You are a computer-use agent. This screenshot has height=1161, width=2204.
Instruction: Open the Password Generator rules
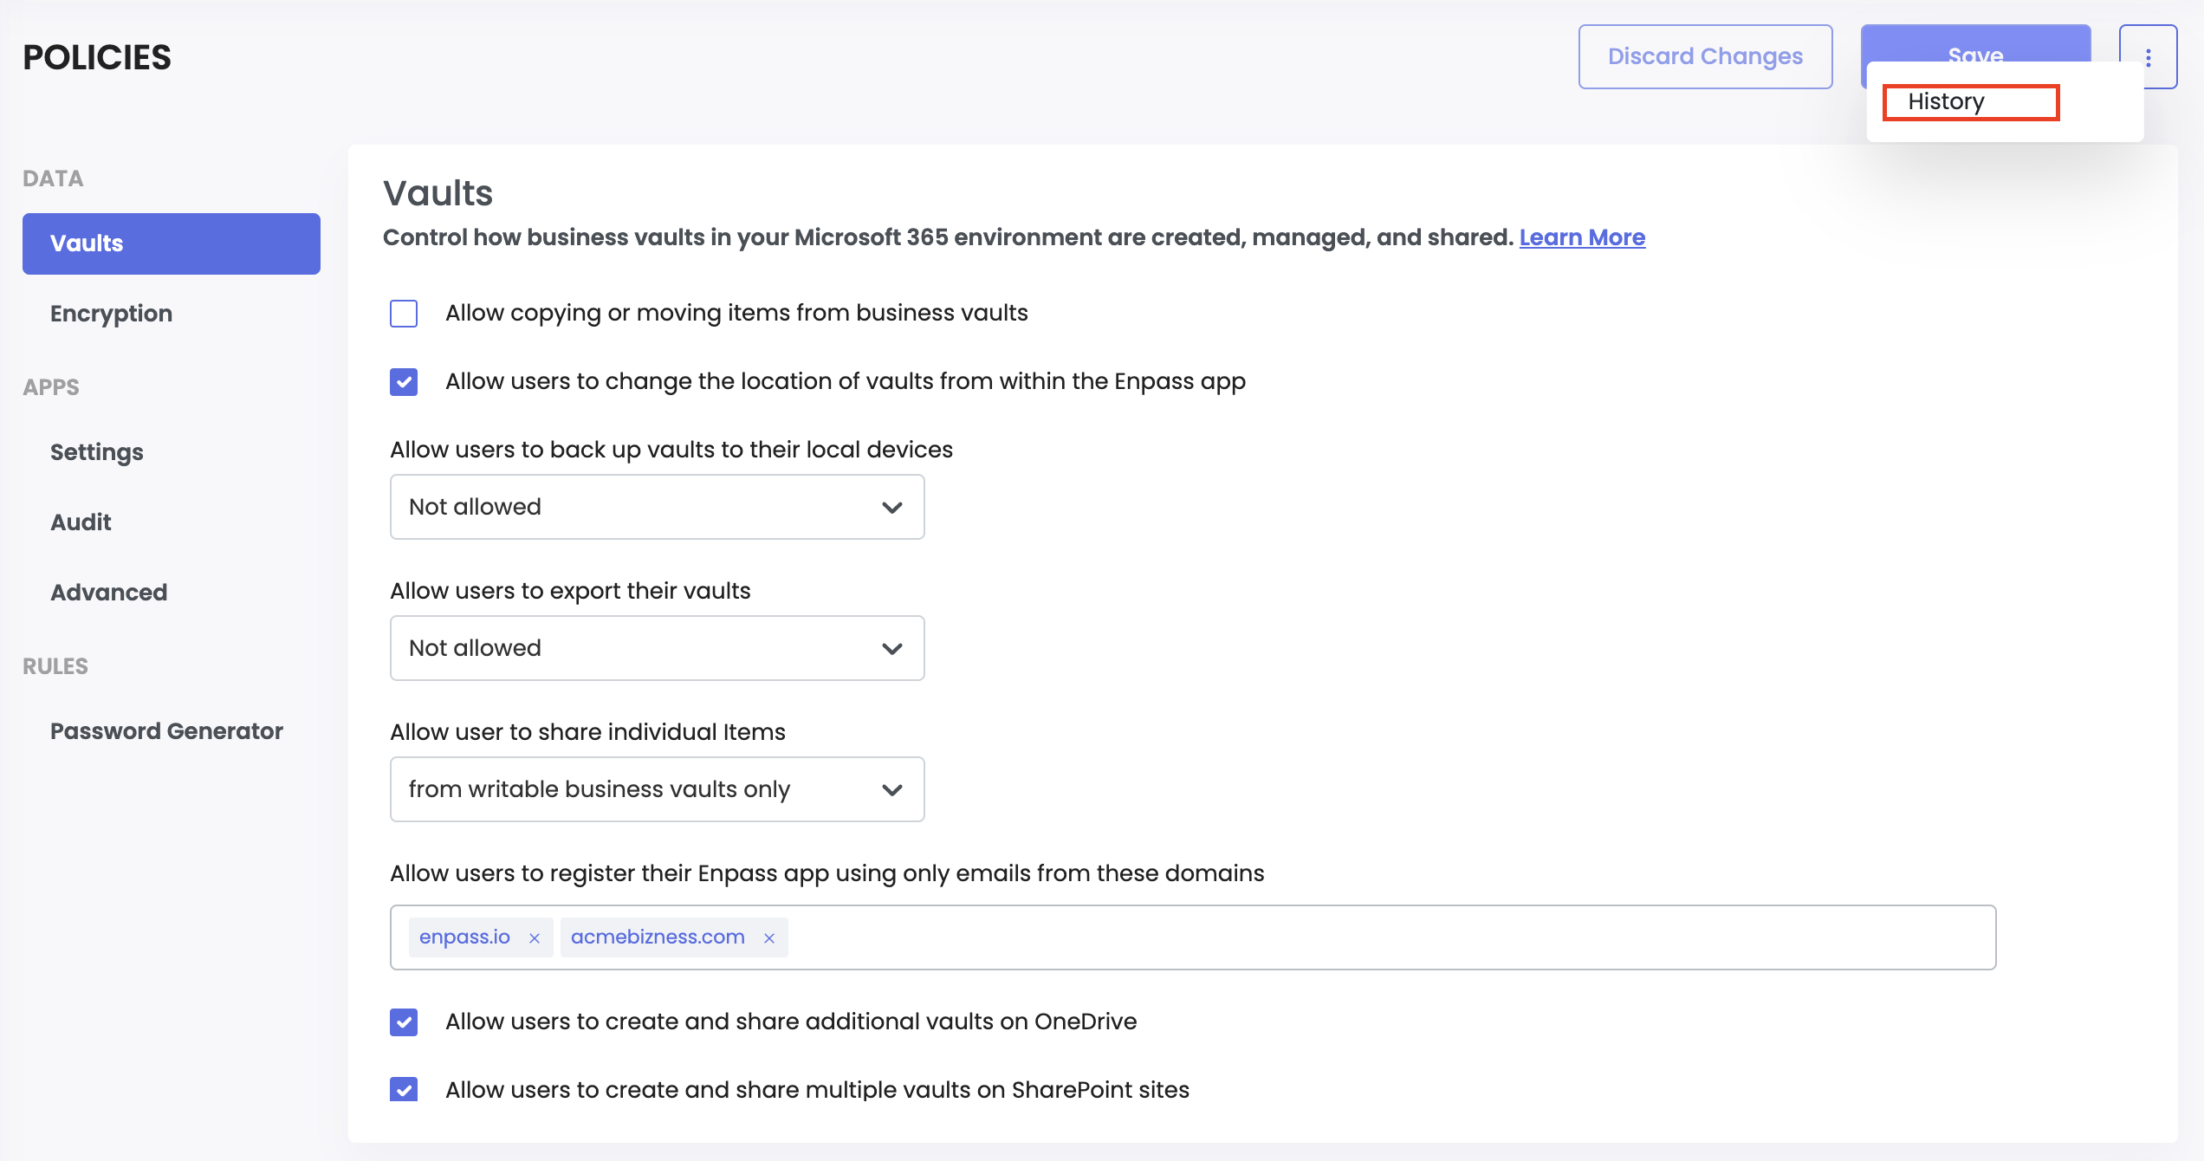(x=166, y=731)
